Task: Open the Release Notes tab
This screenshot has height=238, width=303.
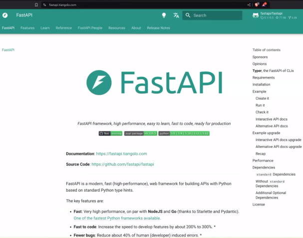Action: click(x=158, y=28)
